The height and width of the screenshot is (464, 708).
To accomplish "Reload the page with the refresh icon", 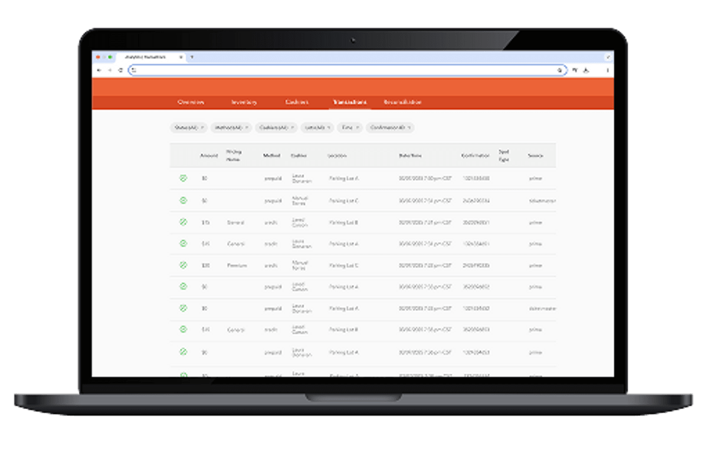I will (120, 70).
